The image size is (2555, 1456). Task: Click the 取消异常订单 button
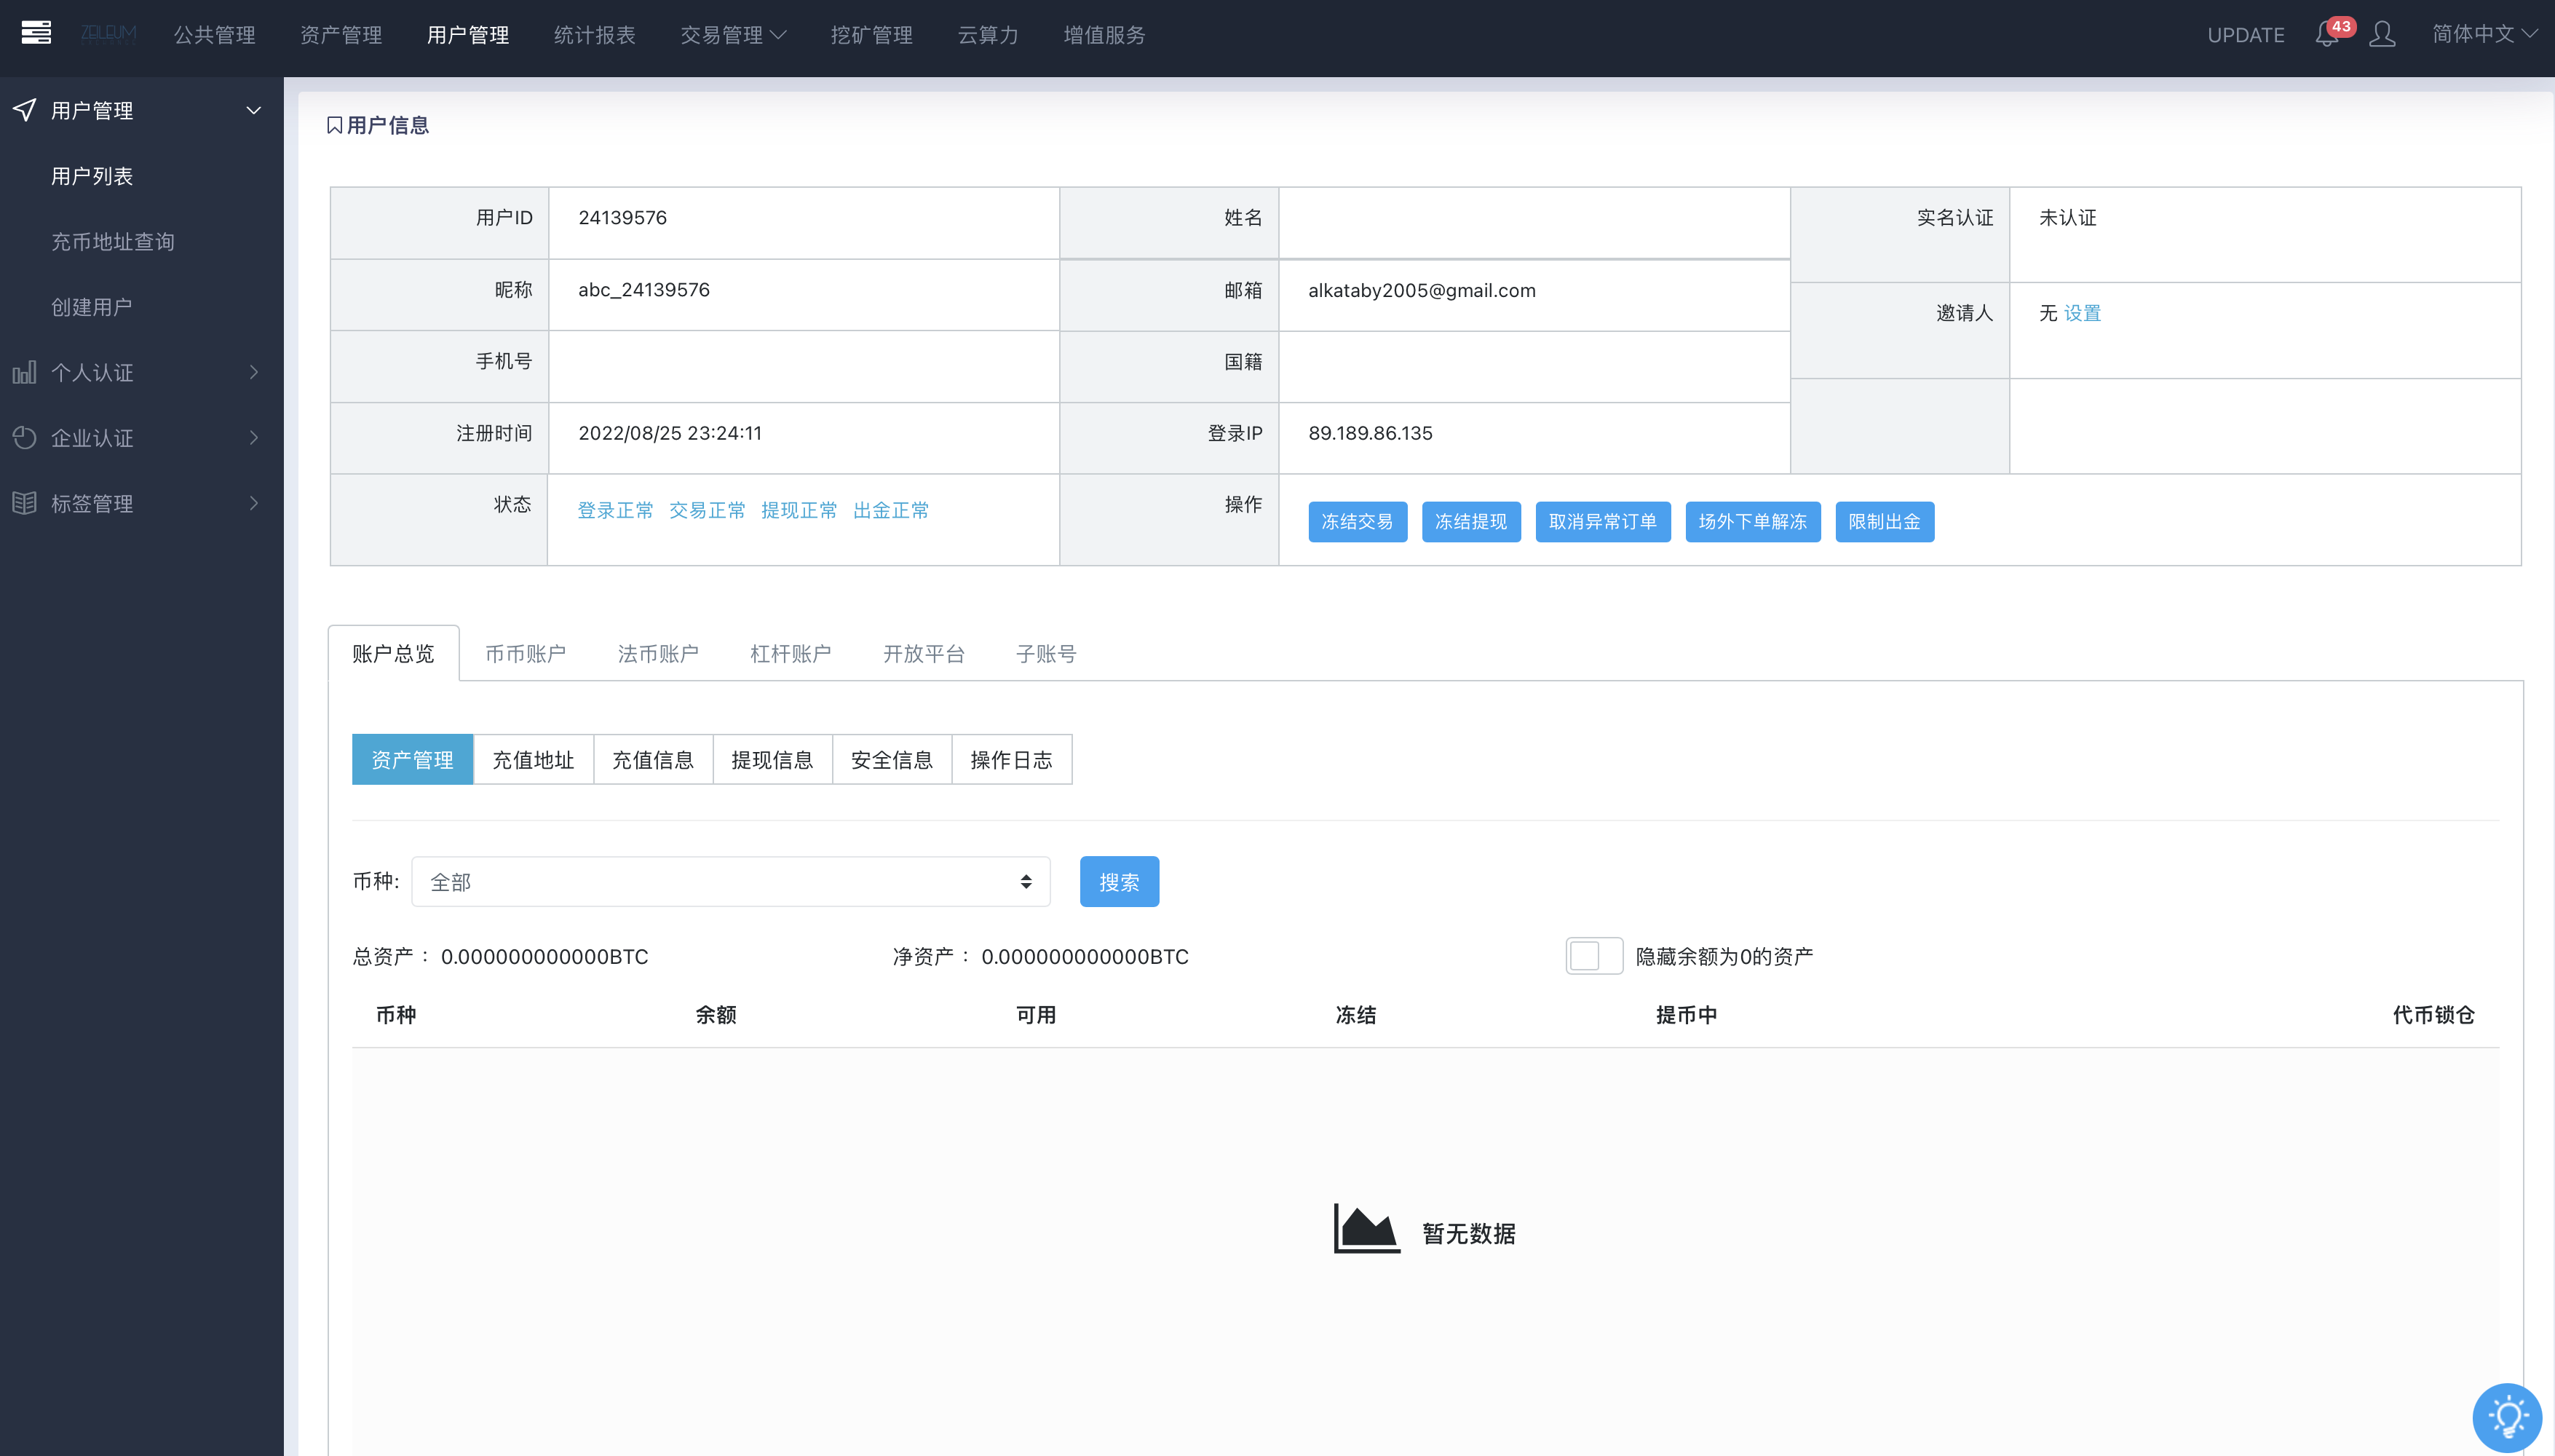1604,522
